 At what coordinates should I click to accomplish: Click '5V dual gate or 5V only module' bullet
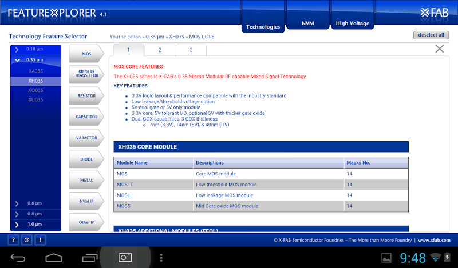coord(166,107)
